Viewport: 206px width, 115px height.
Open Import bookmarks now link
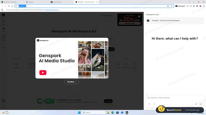coord(52,10)
